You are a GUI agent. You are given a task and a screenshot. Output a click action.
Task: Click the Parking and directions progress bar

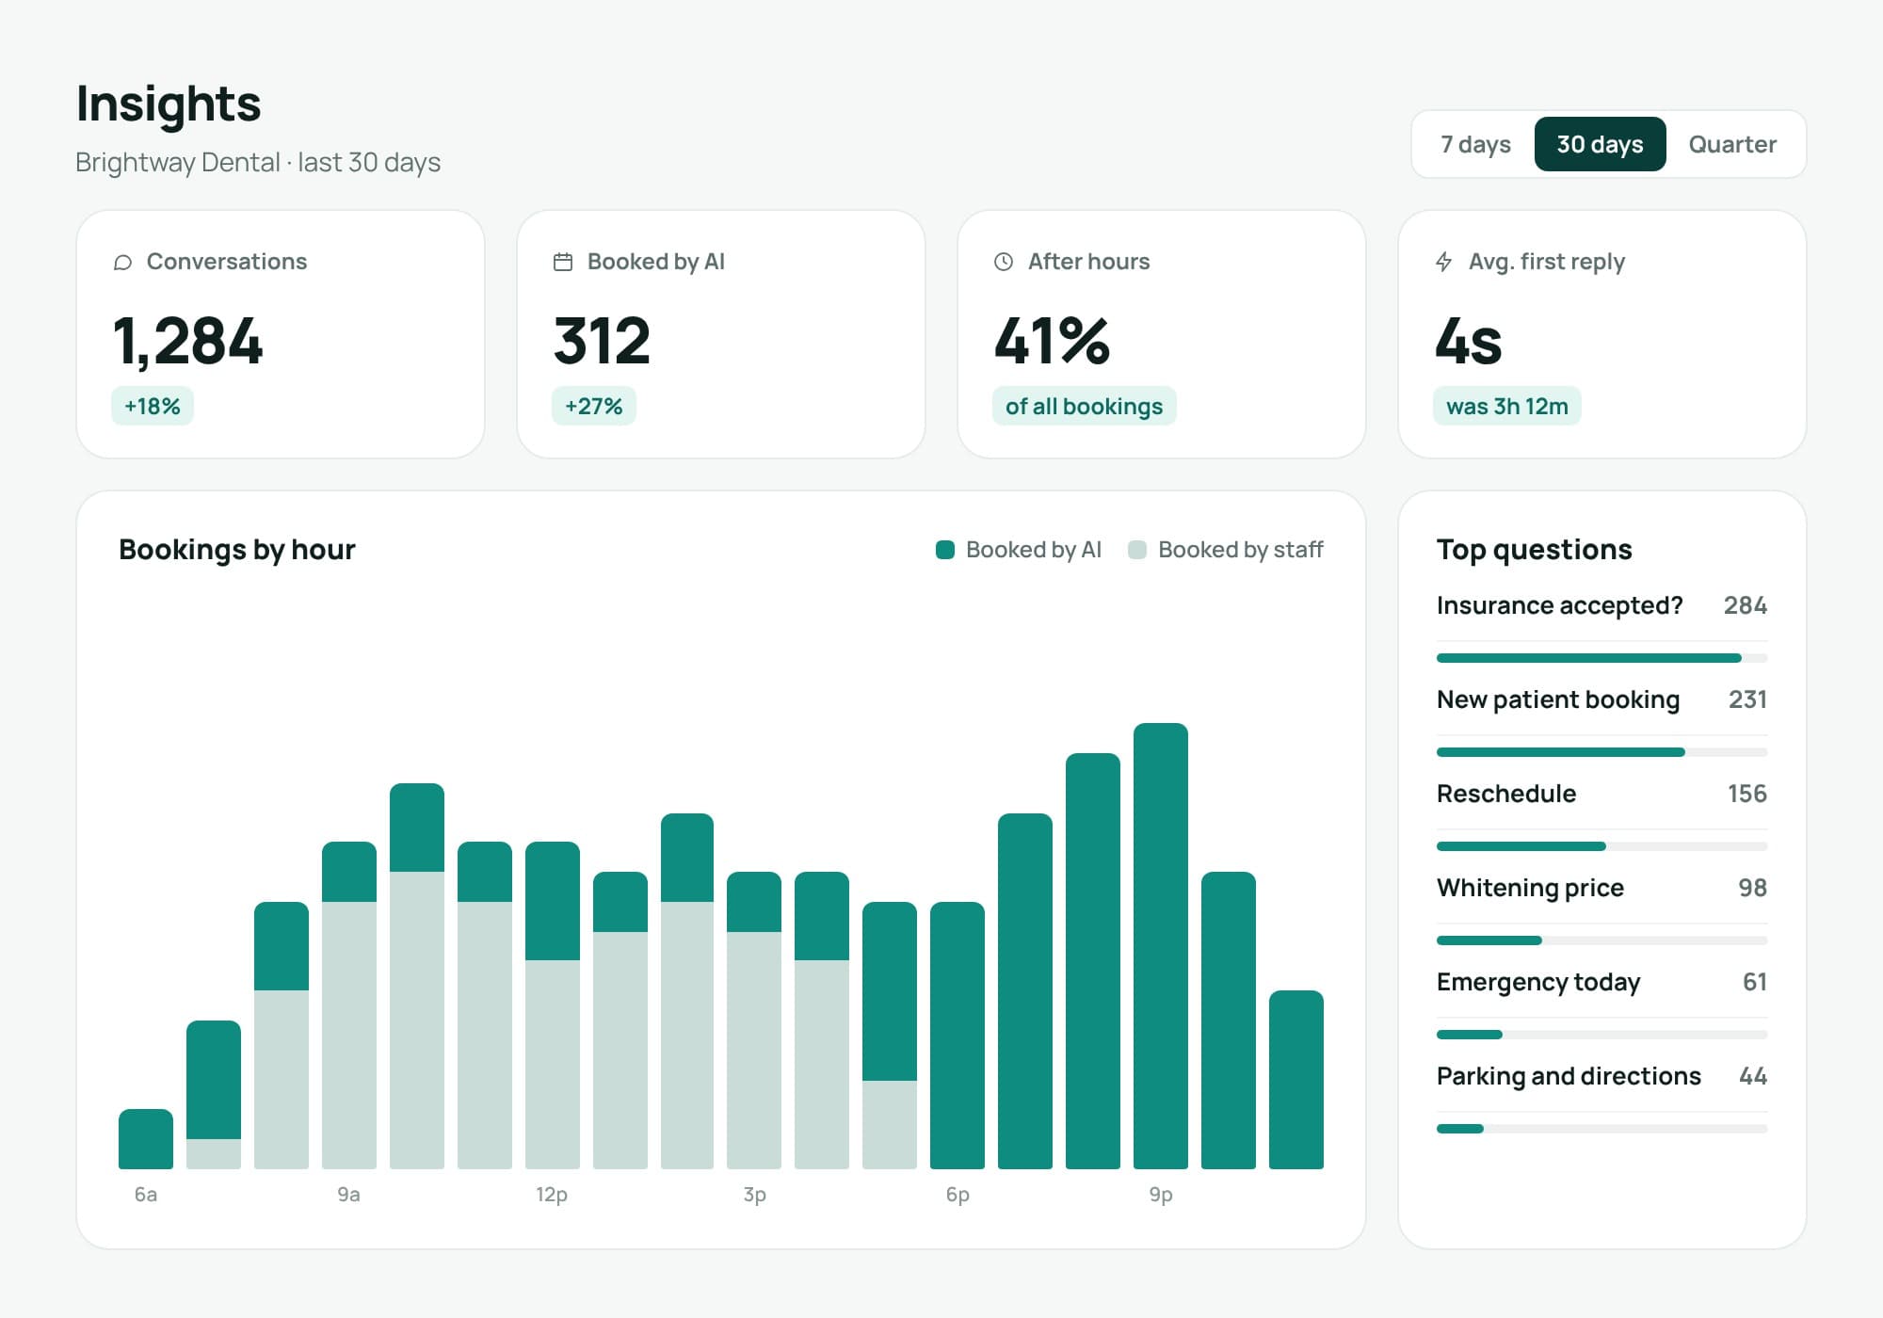point(1601,1129)
